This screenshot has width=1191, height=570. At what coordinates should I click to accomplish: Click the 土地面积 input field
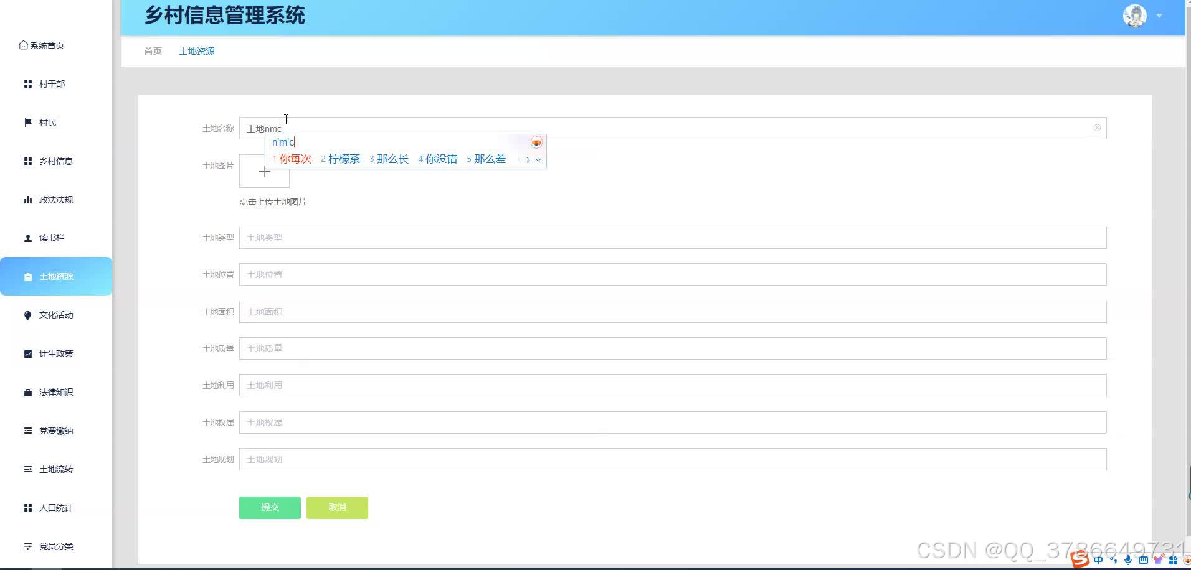coord(673,312)
